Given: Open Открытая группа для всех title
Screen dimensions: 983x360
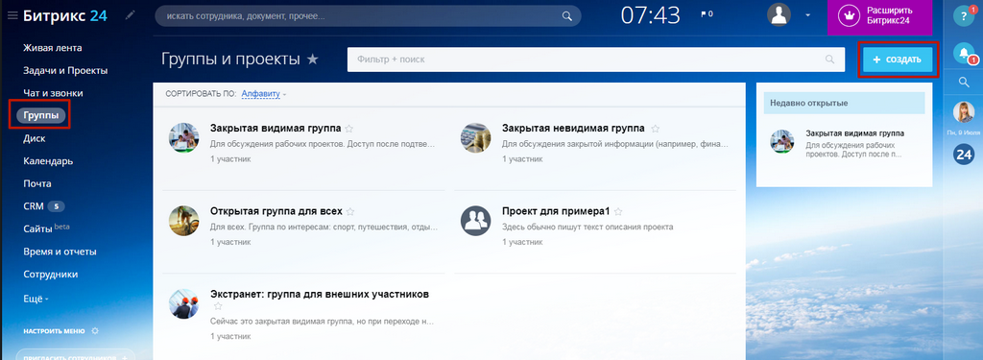Looking at the screenshot, I should (x=276, y=211).
